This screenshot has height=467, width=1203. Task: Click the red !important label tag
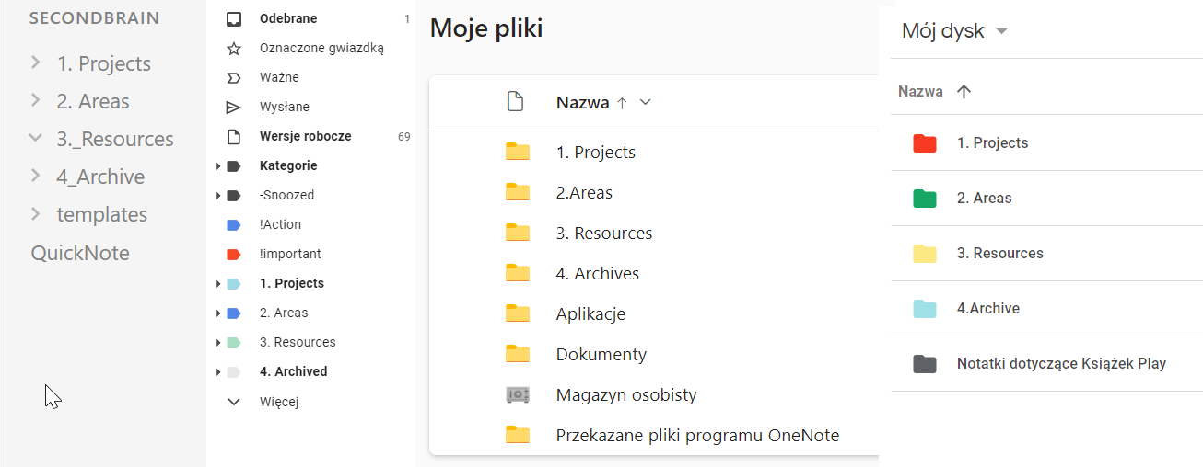(x=234, y=254)
